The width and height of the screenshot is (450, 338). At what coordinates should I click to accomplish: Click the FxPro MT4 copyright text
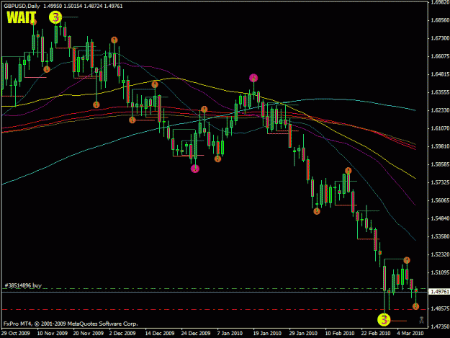tap(71, 324)
